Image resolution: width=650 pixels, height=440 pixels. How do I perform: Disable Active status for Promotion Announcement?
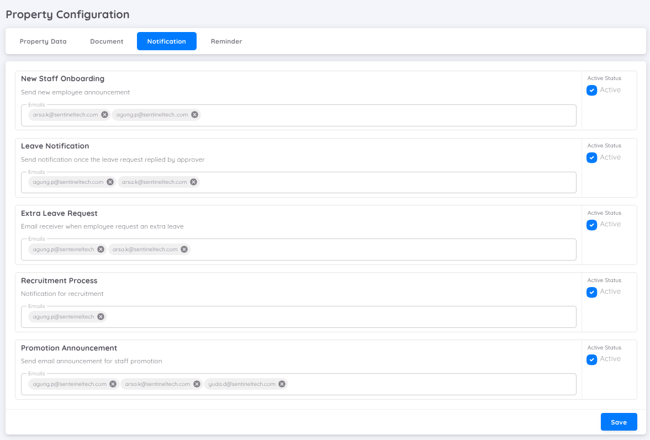pos(591,359)
